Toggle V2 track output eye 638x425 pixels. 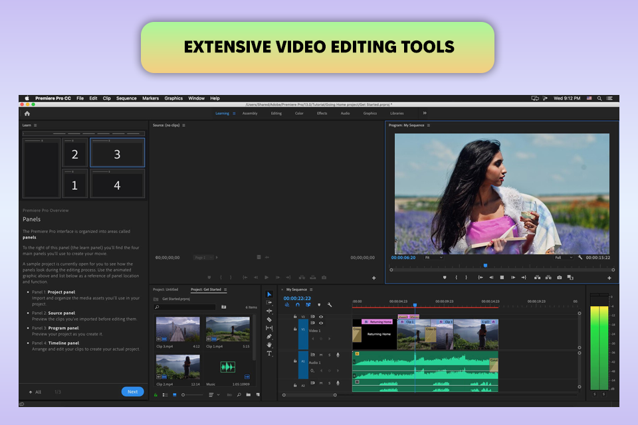point(321,316)
